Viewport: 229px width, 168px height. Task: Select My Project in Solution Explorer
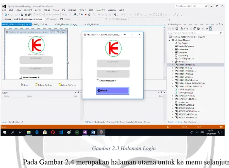[183, 43]
